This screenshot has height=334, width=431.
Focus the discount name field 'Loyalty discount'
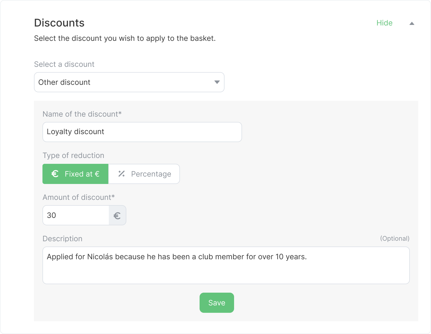(x=142, y=132)
